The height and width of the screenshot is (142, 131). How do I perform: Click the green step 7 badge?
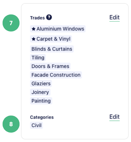pos(11,23)
